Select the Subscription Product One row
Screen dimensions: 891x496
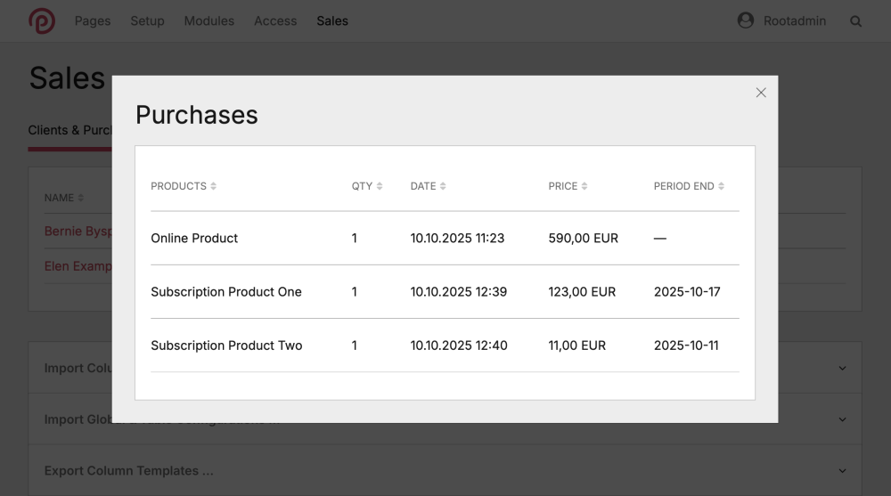coord(226,292)
